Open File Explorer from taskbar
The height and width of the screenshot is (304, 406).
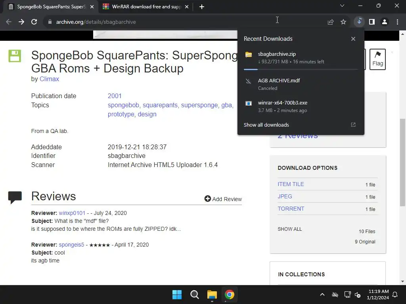click(x=212, y=294)
